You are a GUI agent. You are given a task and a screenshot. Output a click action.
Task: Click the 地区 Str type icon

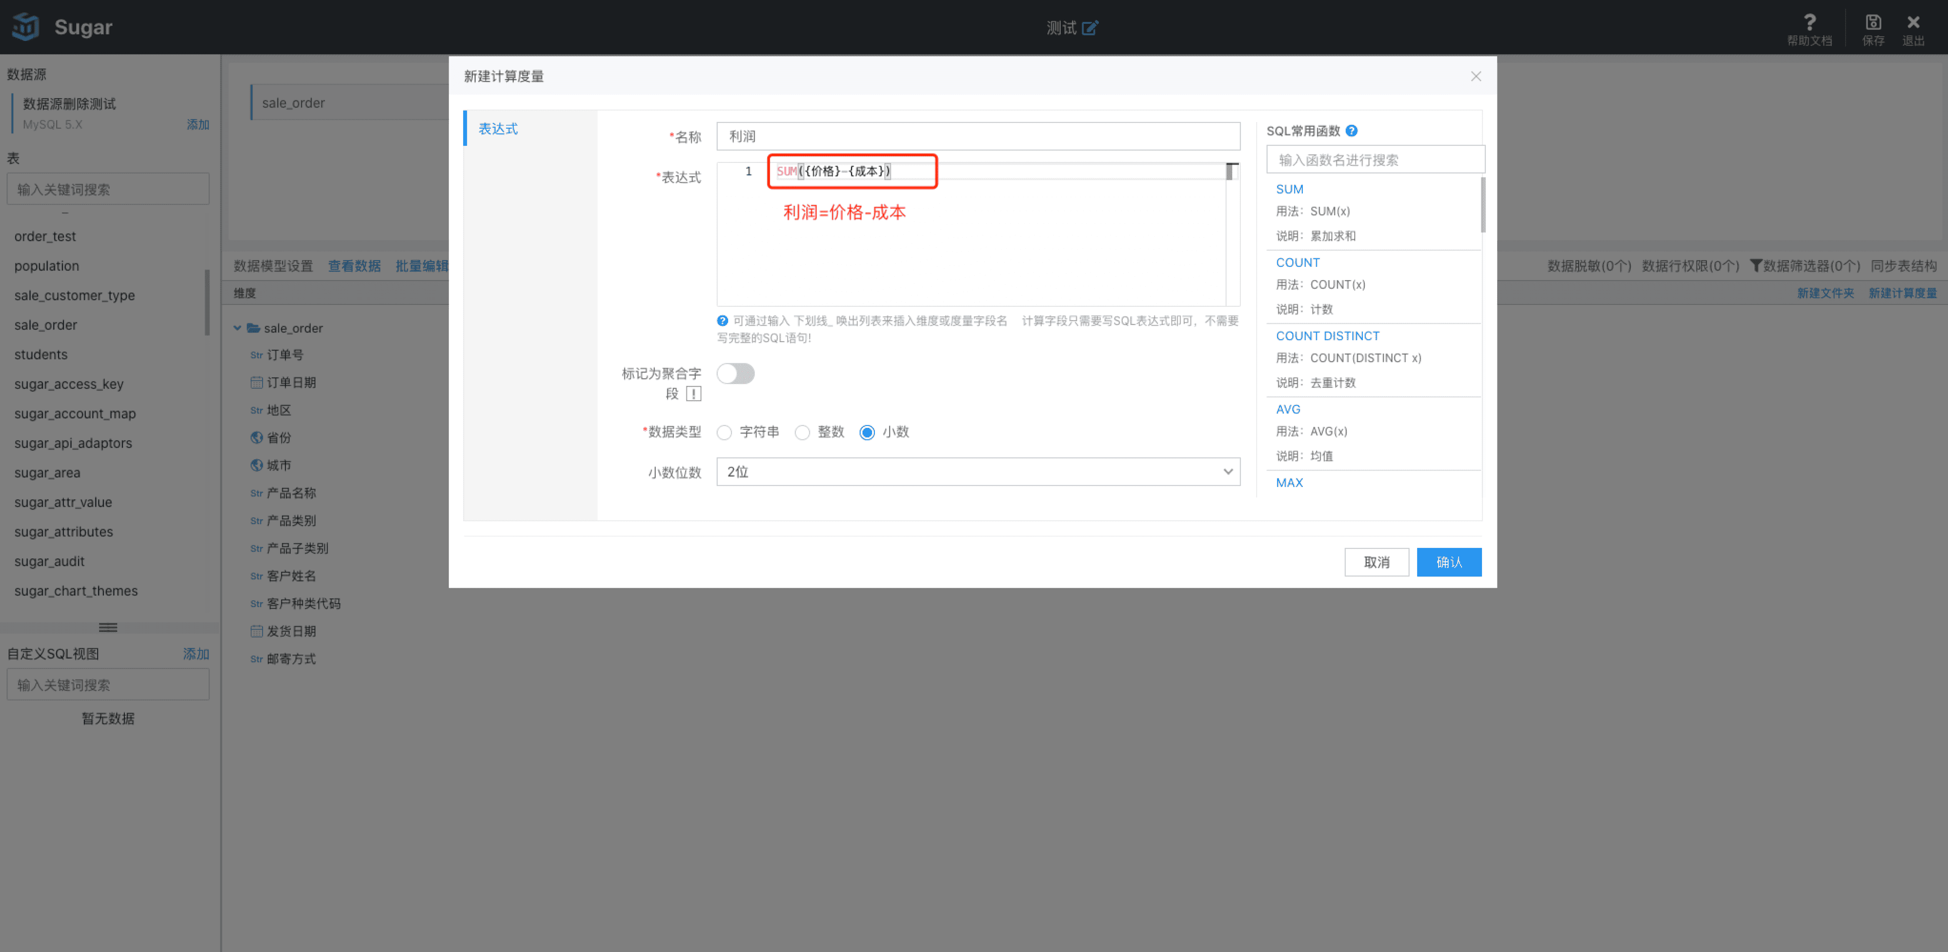pyautogui.click(x=256, y=411)
